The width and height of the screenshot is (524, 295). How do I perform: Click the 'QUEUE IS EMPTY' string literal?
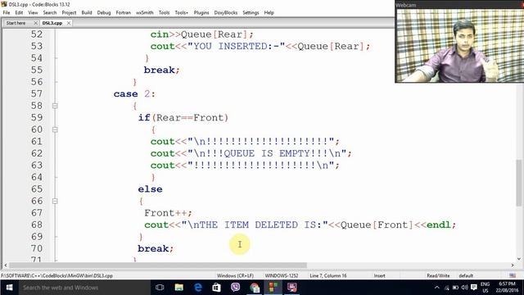[x=266, y=153]
